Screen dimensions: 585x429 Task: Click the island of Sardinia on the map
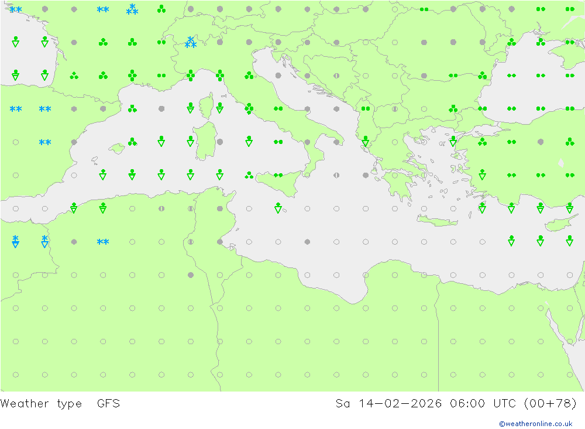pos(205,141)
